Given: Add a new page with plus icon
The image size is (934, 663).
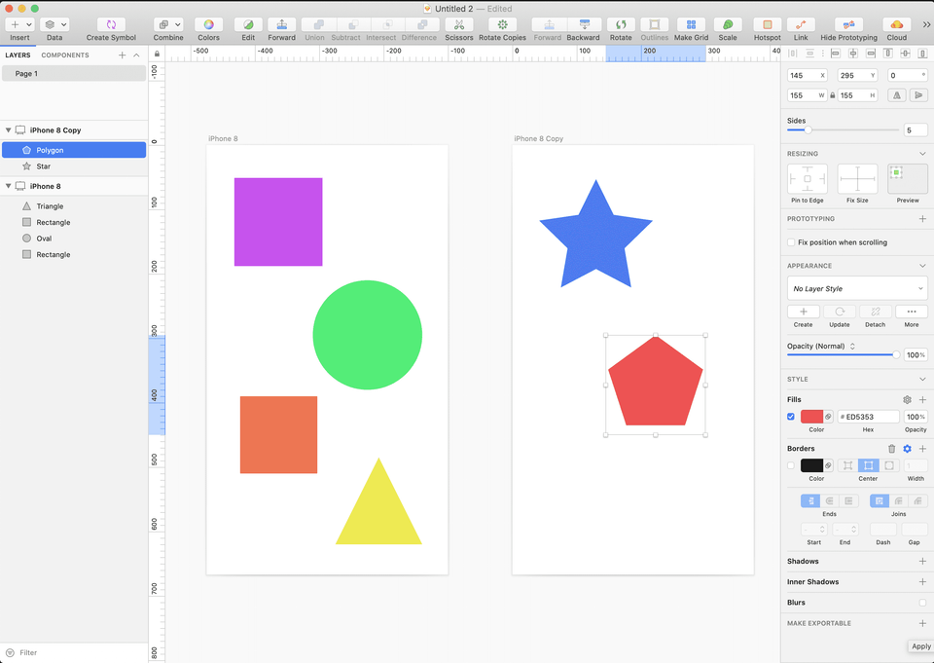Looking at the screenshot, I should coord(123,55).
